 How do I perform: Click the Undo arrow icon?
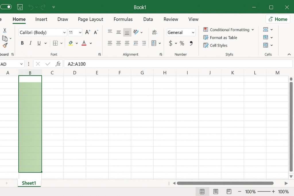coord(31,7)
